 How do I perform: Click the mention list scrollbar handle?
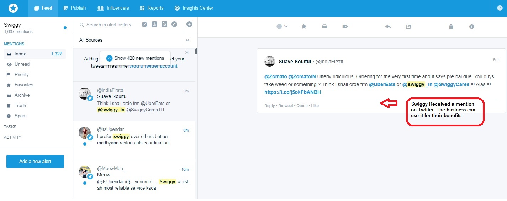196,52
